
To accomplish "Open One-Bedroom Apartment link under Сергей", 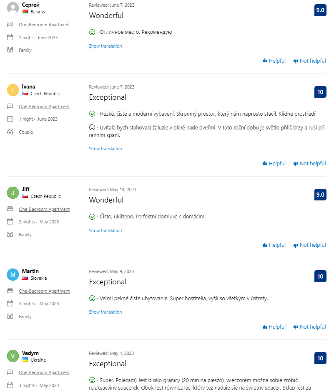I will click(x=44, y=25).
